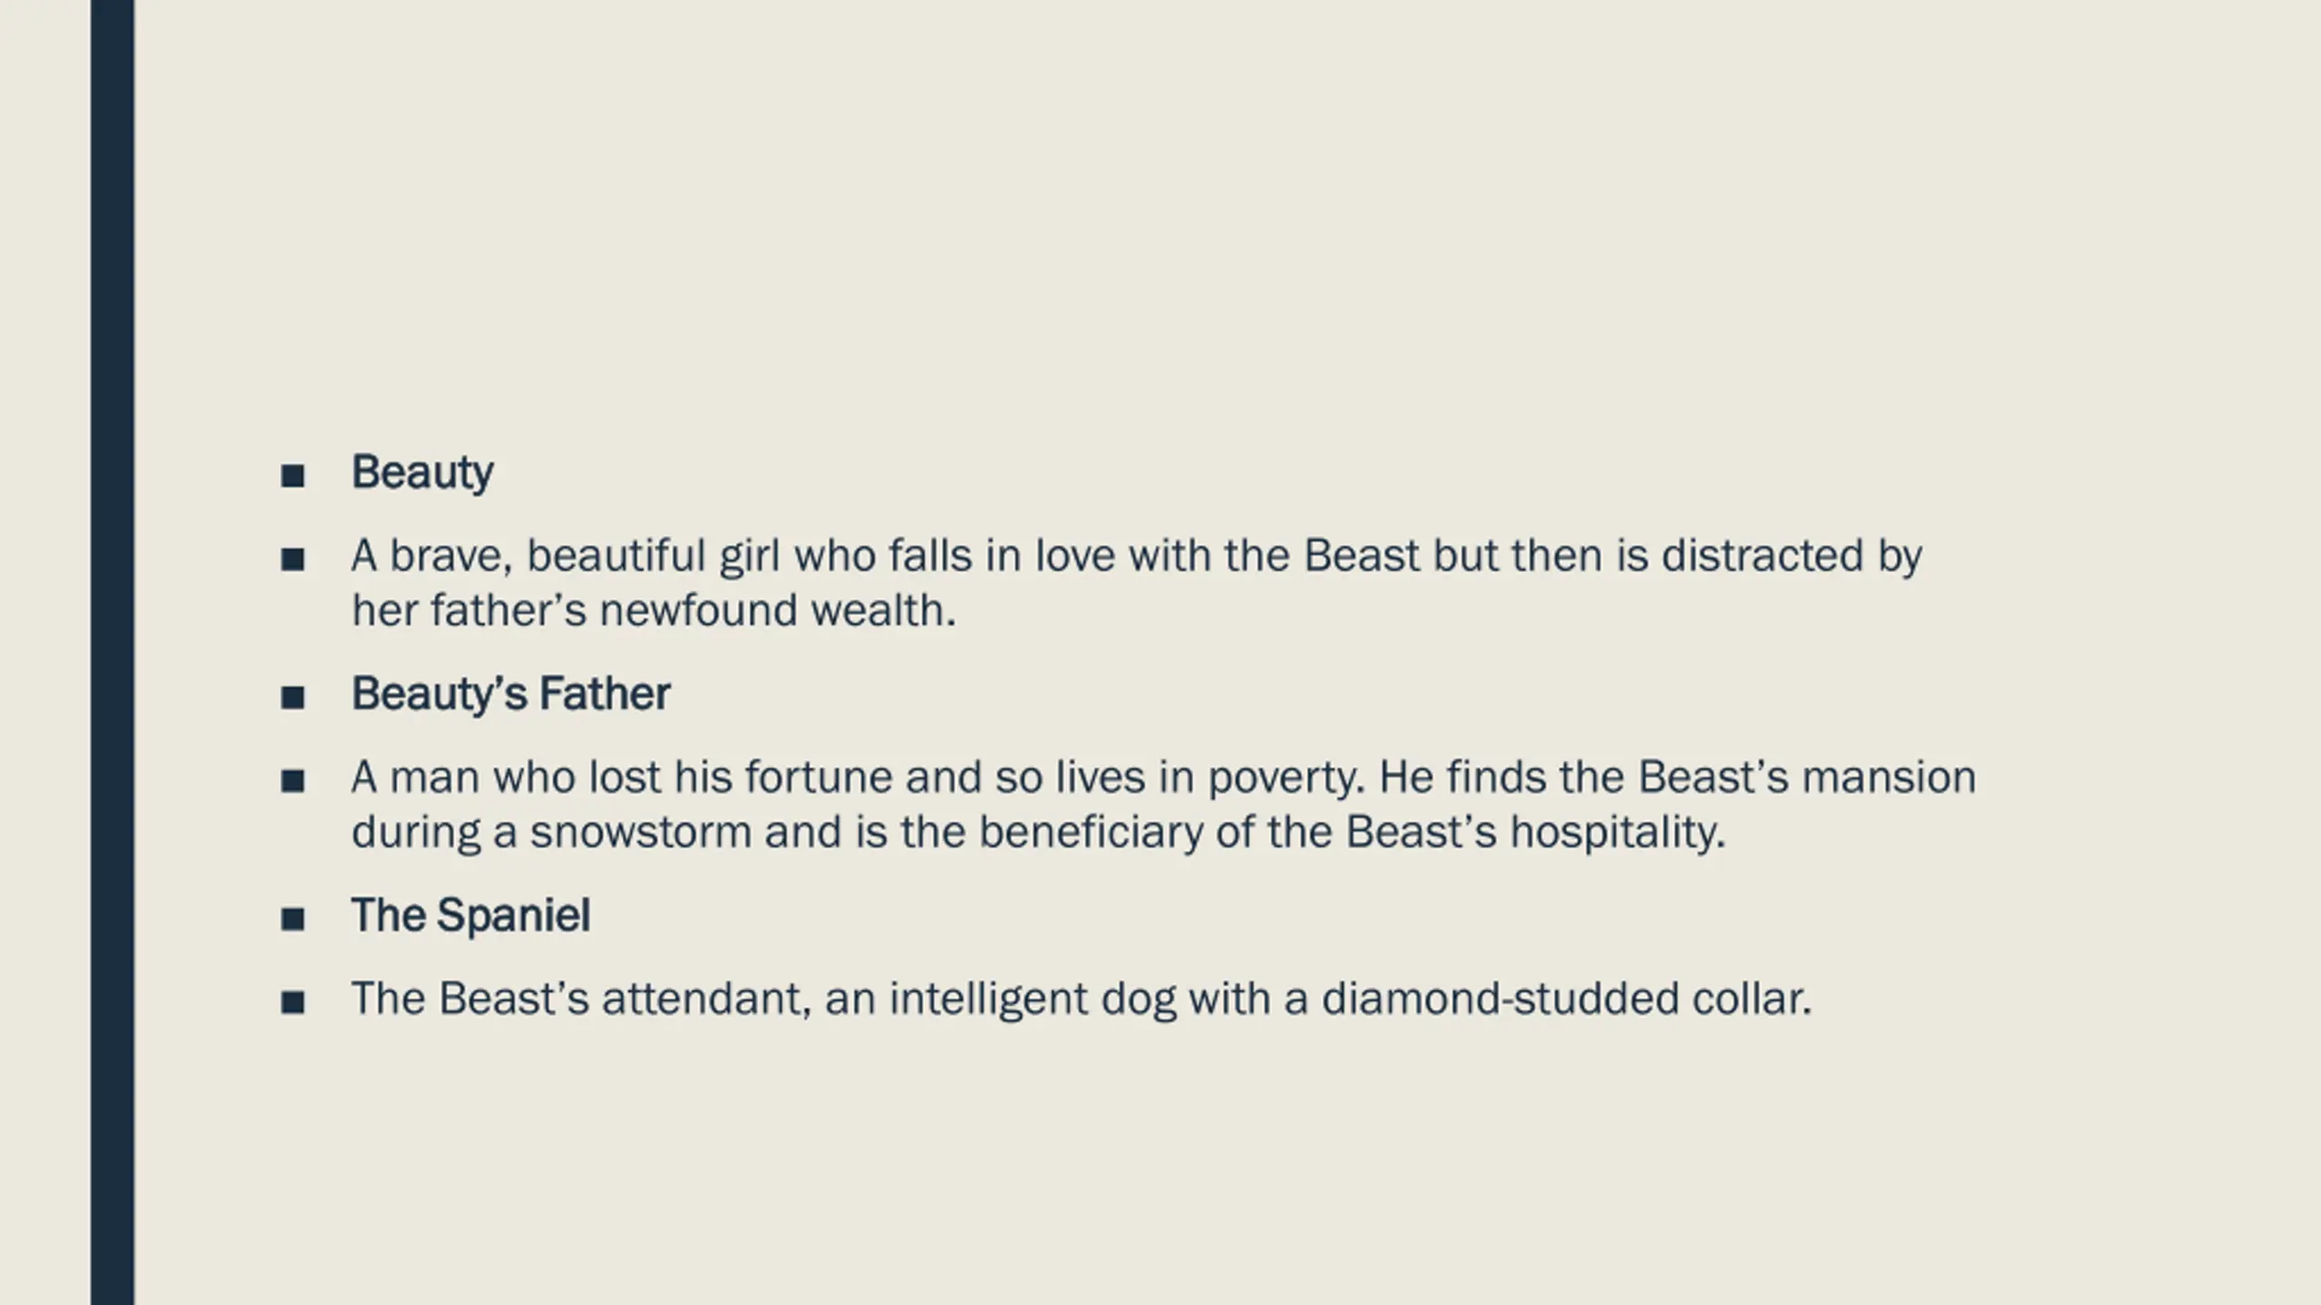Click the word 'distracted' in the first description
The height and width of the screenshot is (1305, 2321).
[x=1762, y=556]
